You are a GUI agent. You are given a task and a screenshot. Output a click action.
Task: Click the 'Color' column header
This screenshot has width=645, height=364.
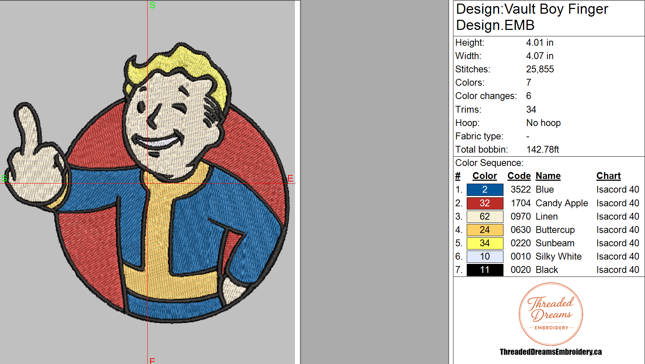(x=485, y=176)
